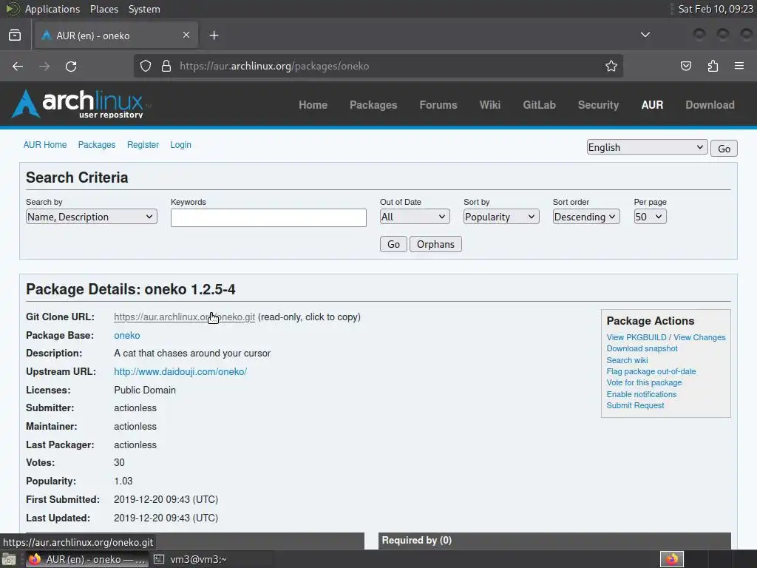Expand the Sort by Popularity dropdown
Screen dimensions: 757x568
501,217
